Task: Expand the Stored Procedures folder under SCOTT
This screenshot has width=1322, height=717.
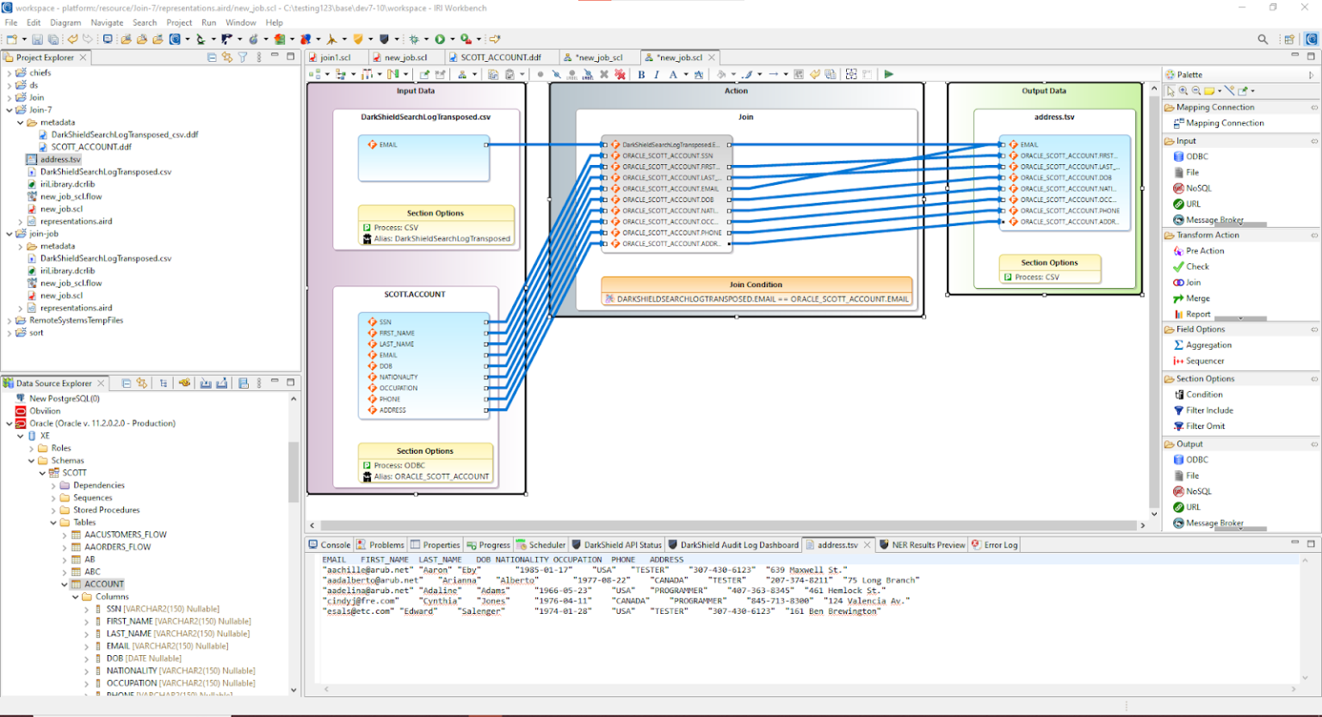Action: (x=53, y=510)
